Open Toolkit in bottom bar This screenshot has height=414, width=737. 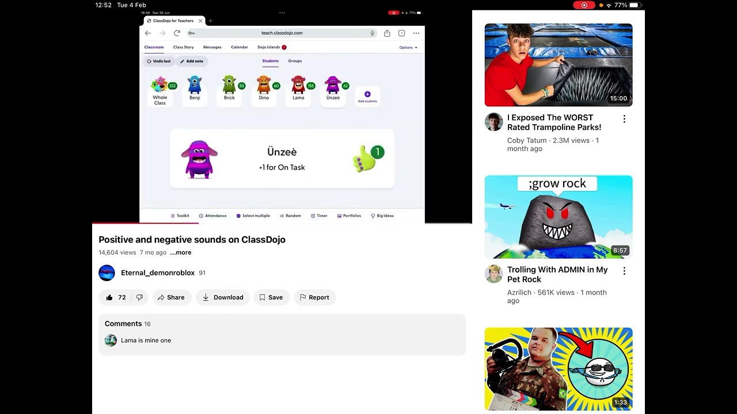[180, 216]
